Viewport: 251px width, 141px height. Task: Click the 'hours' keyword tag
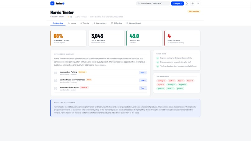(x=190, y=81)
